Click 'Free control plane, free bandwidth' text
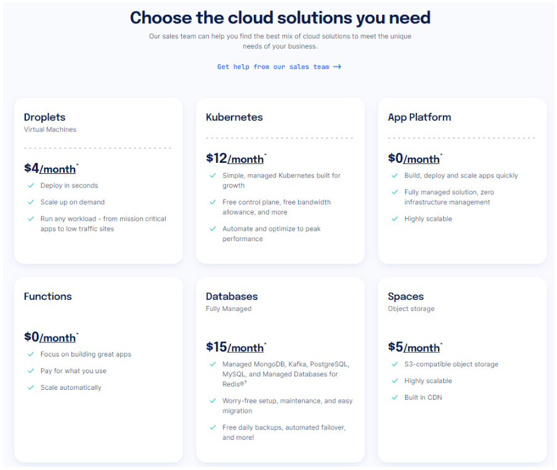This screenshot has width=557, height=470. coord(277,207)
